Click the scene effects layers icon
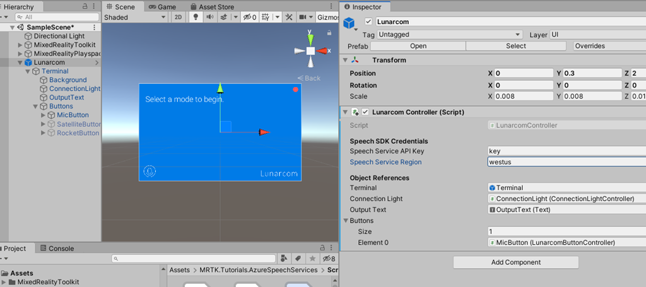Screen dimensions: 646x287 click(223, 17)
